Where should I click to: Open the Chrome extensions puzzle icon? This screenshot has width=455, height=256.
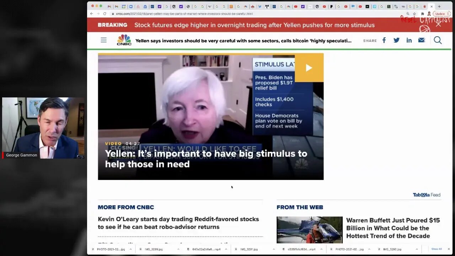(x=422, y=14)
